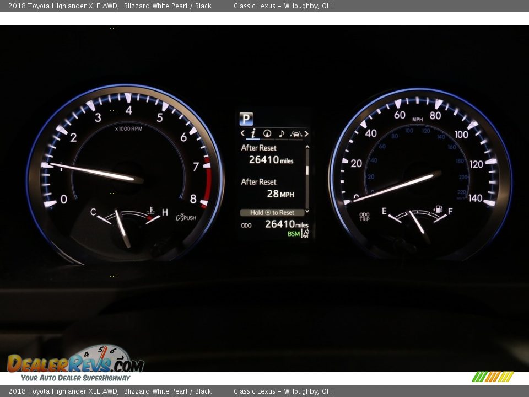Switch to the music note audio tab
Screen dimensions: 529x397
coord(282,133)
